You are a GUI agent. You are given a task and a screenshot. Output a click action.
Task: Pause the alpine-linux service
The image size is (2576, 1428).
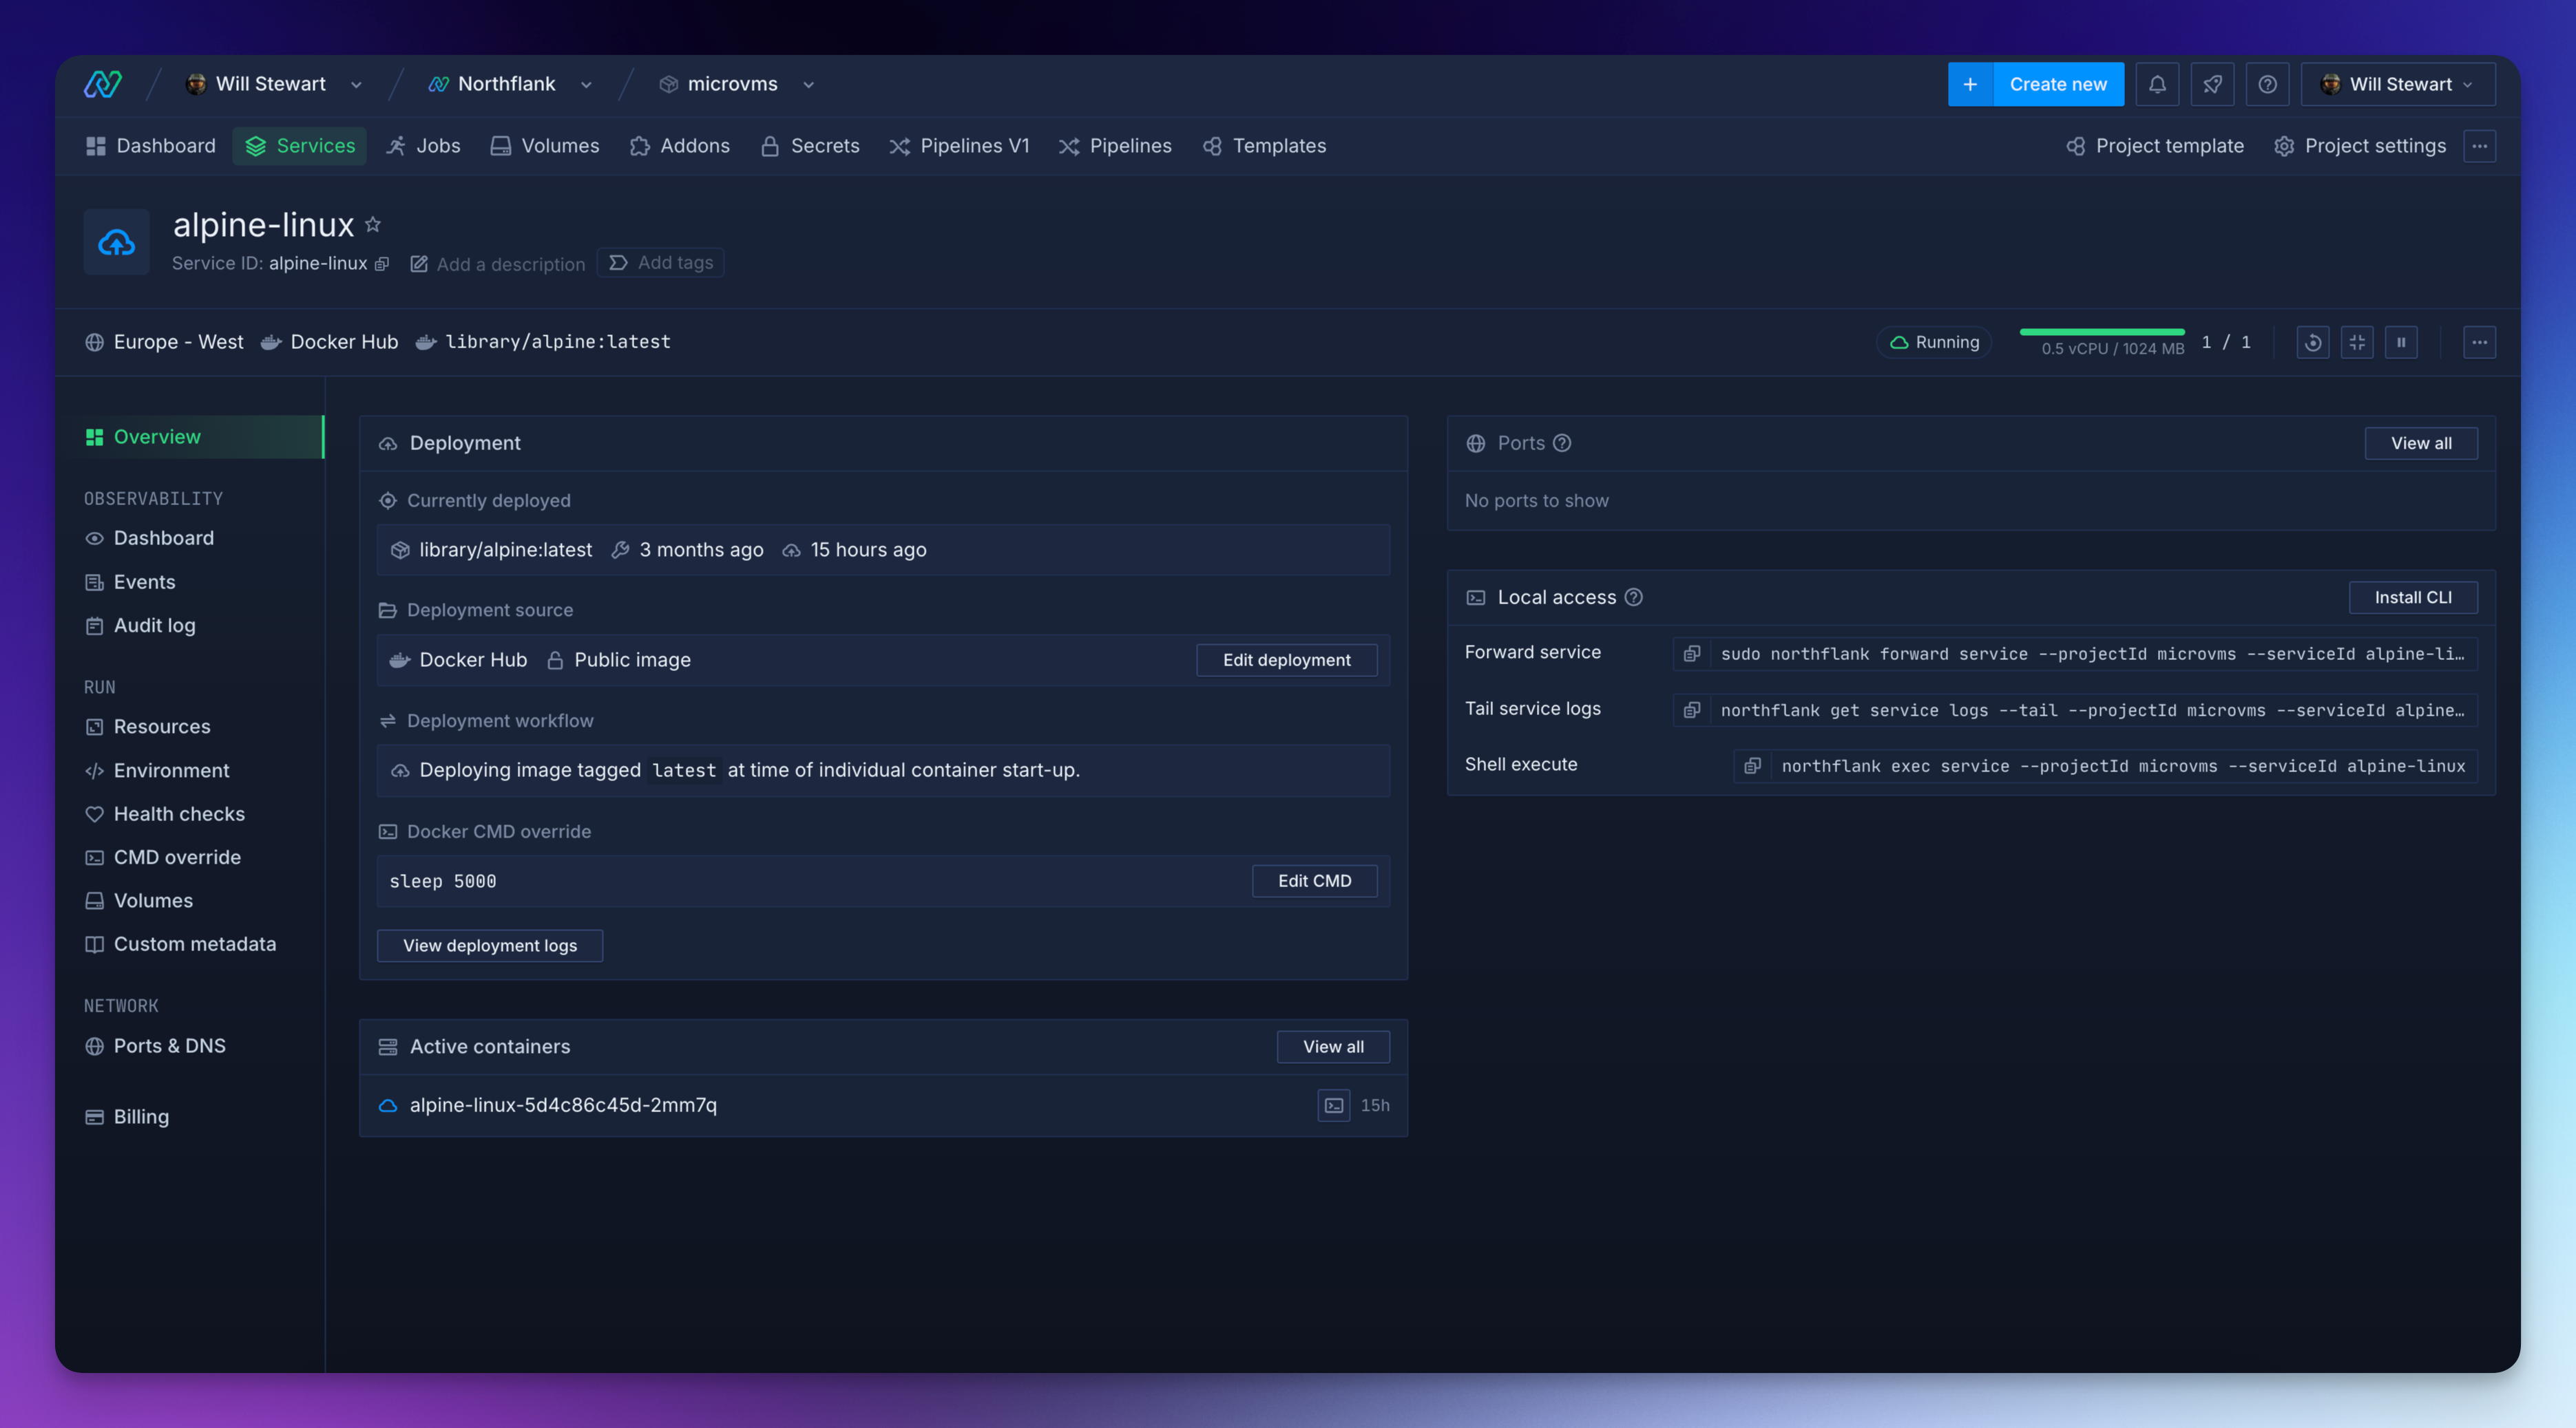[2401, 343]
